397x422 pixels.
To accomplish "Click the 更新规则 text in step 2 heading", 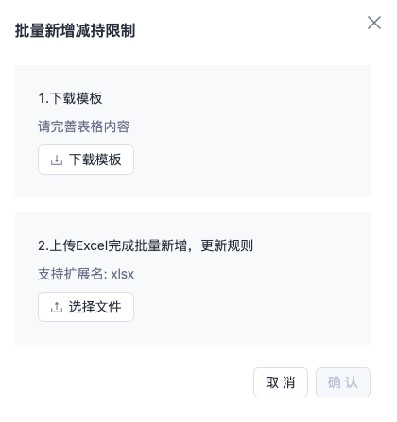I will 227,245.
